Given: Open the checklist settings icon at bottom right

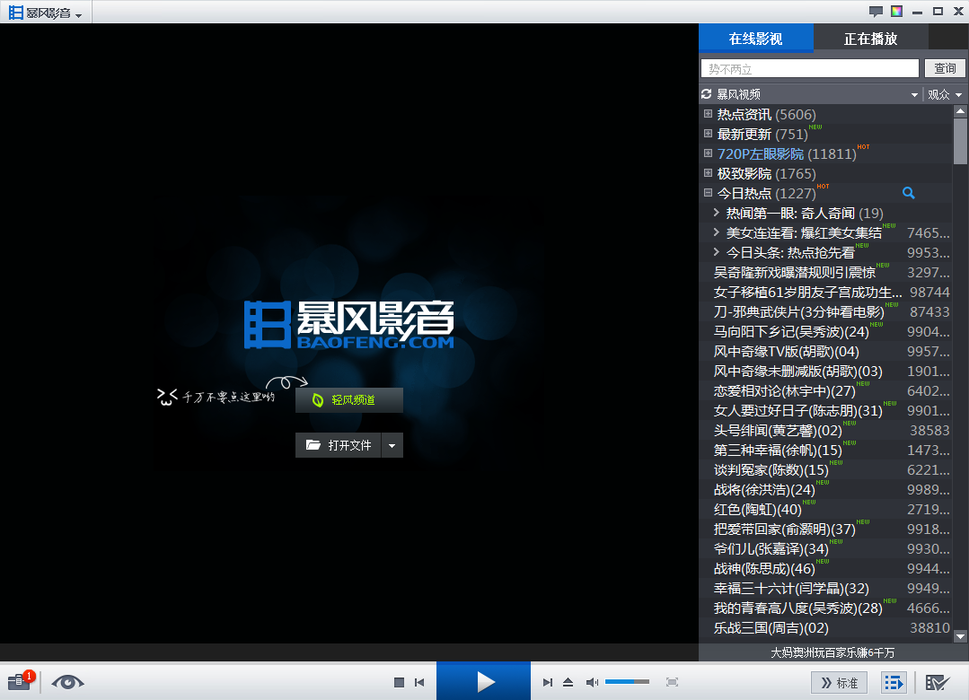Looking at the screenshot, I should tap(938, 682).
